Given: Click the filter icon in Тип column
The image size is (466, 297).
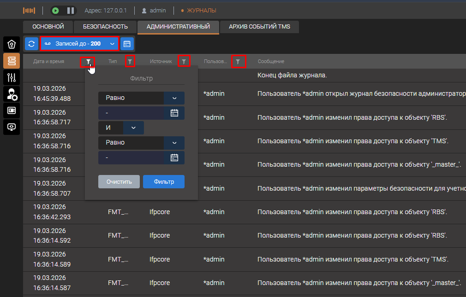Looking at the screenshot, I should pyautogui.click(x=130, y=61).
